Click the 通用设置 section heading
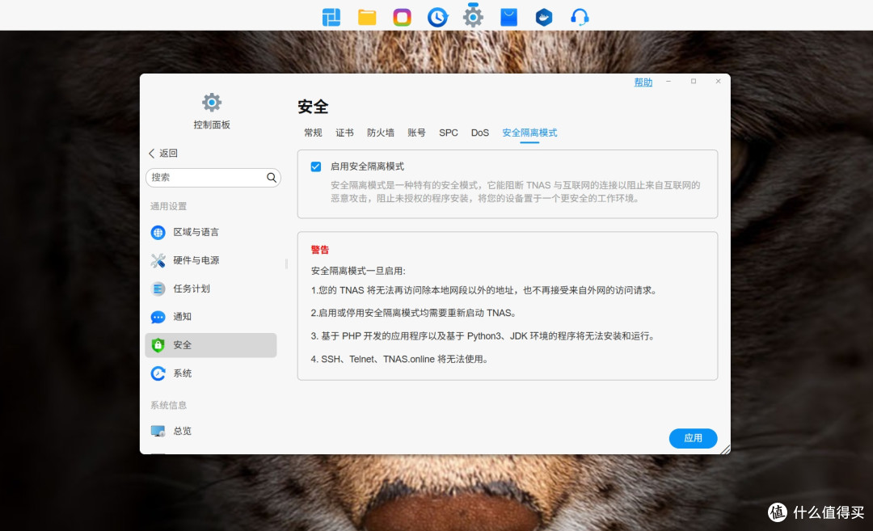 [x=169, y=207]
